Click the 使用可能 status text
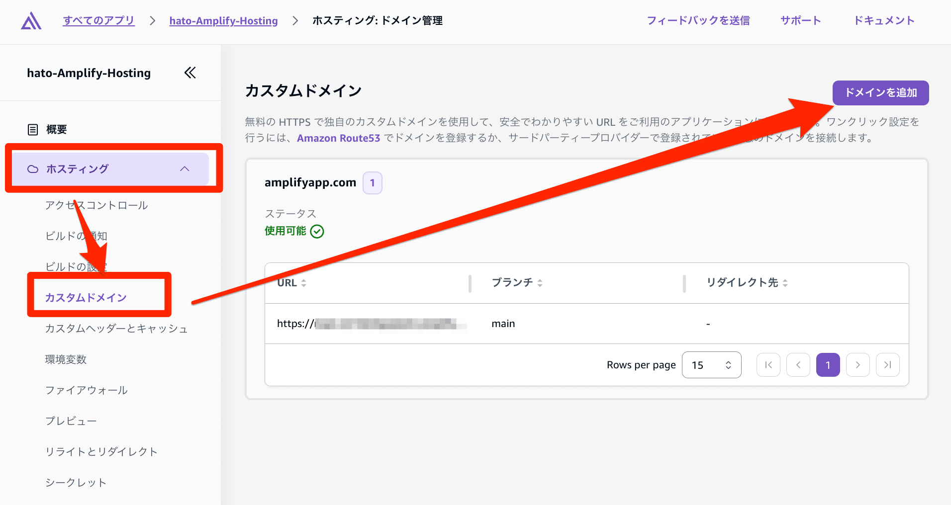This screenshot has width=951, height=505. point(285,231)
